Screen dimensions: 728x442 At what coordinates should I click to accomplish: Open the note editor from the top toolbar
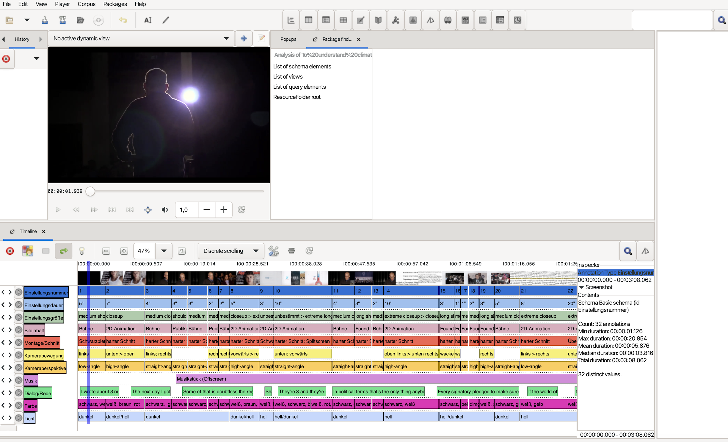pos(361,20)
